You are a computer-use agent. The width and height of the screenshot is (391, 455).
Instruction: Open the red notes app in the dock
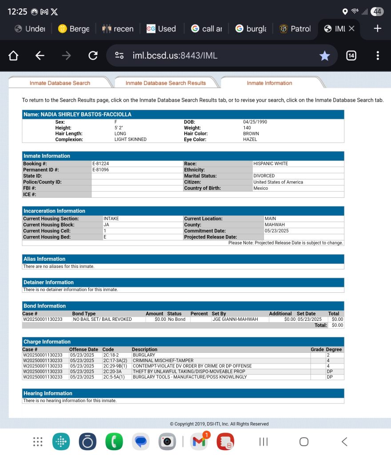pyautogui.click(x=225, y=442)
